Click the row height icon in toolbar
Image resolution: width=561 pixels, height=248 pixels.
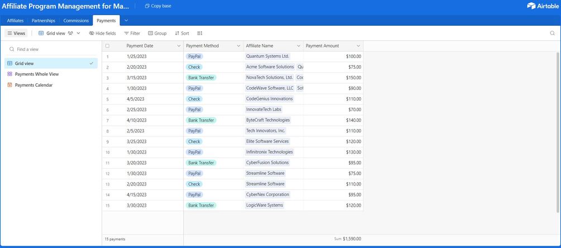tap(200, 34)
